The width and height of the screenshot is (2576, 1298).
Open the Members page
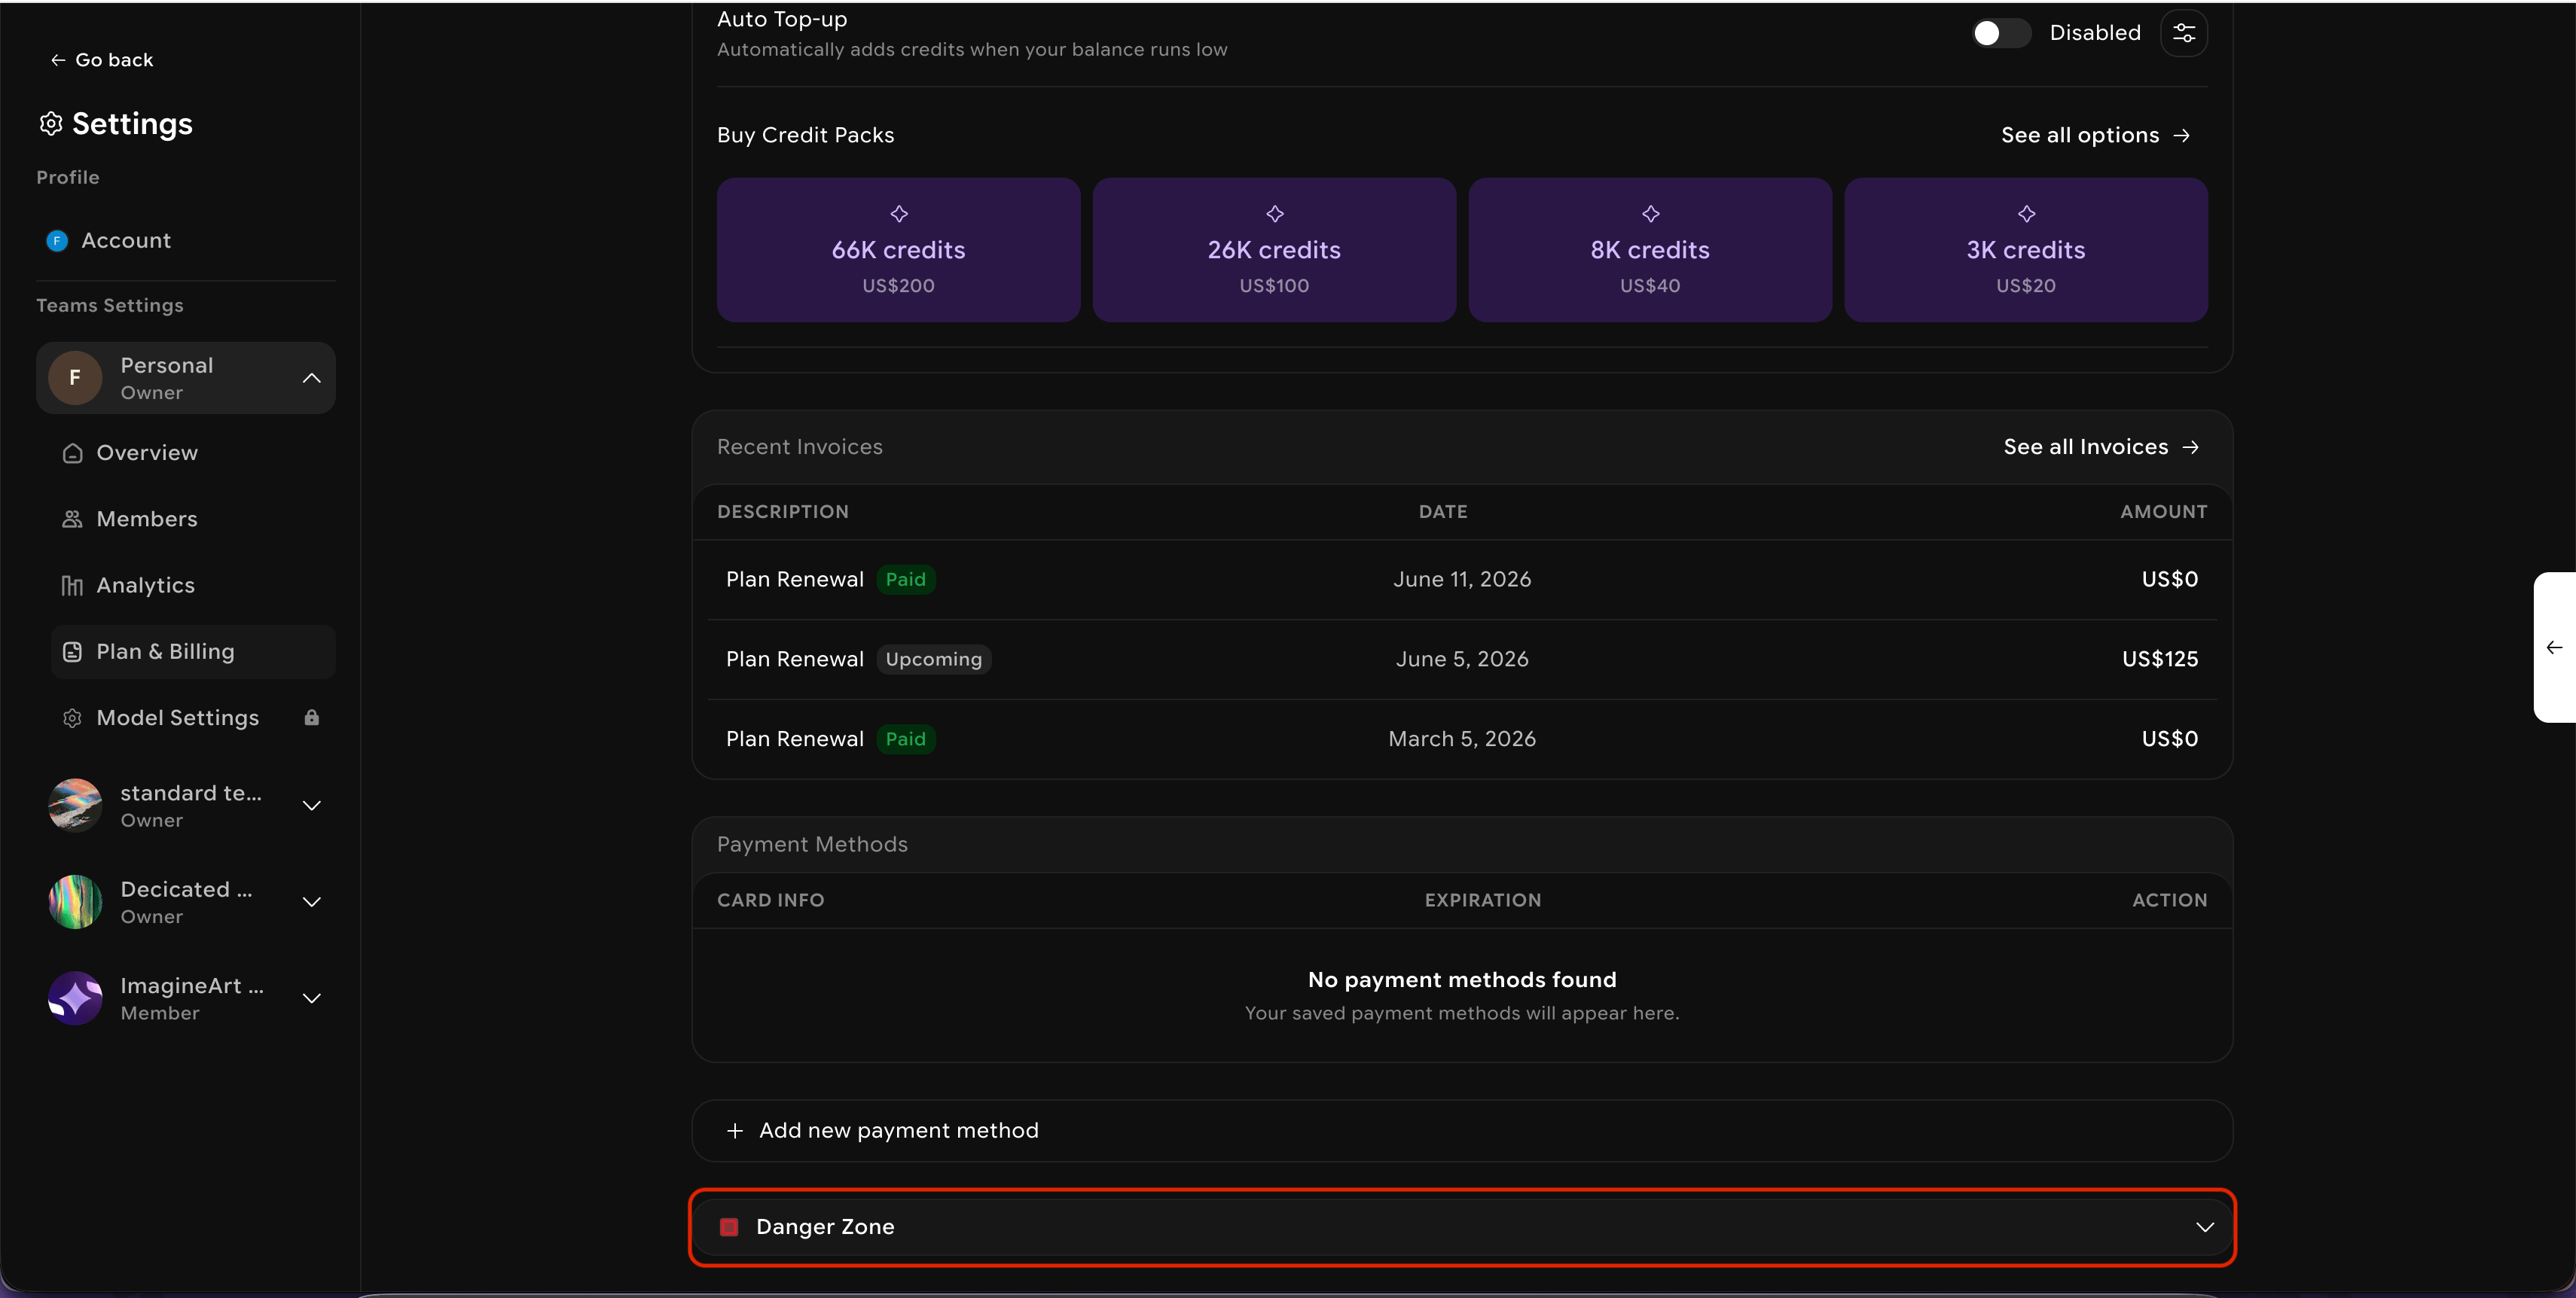pyautogui.click(x=192, y=519)
